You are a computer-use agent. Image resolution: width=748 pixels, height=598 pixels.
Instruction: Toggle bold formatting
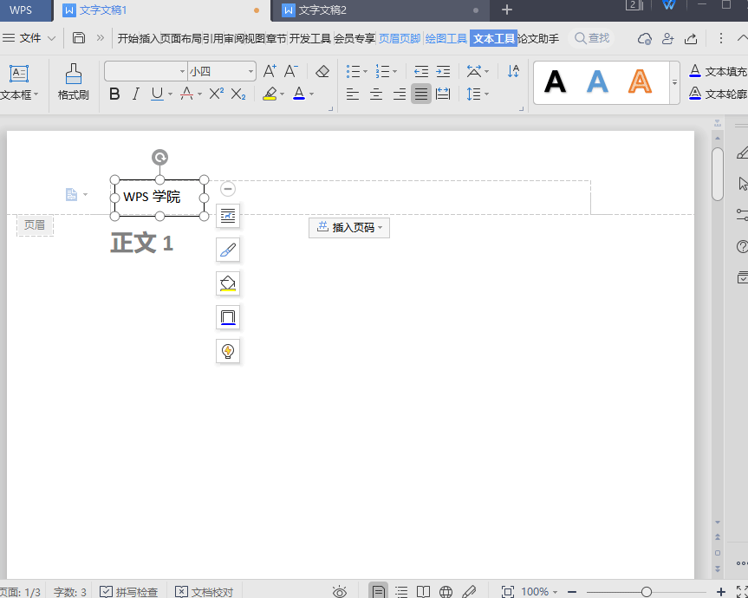point(114,94)
